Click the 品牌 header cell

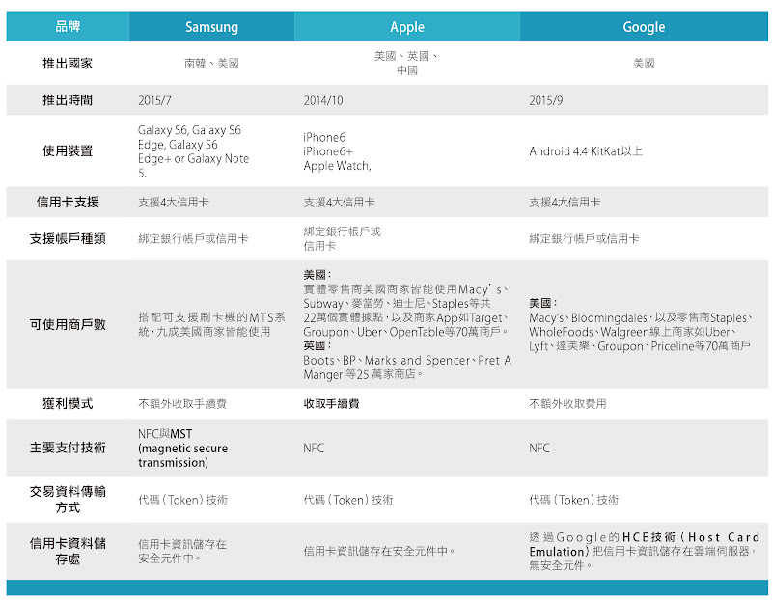click(x=68, y=26)
